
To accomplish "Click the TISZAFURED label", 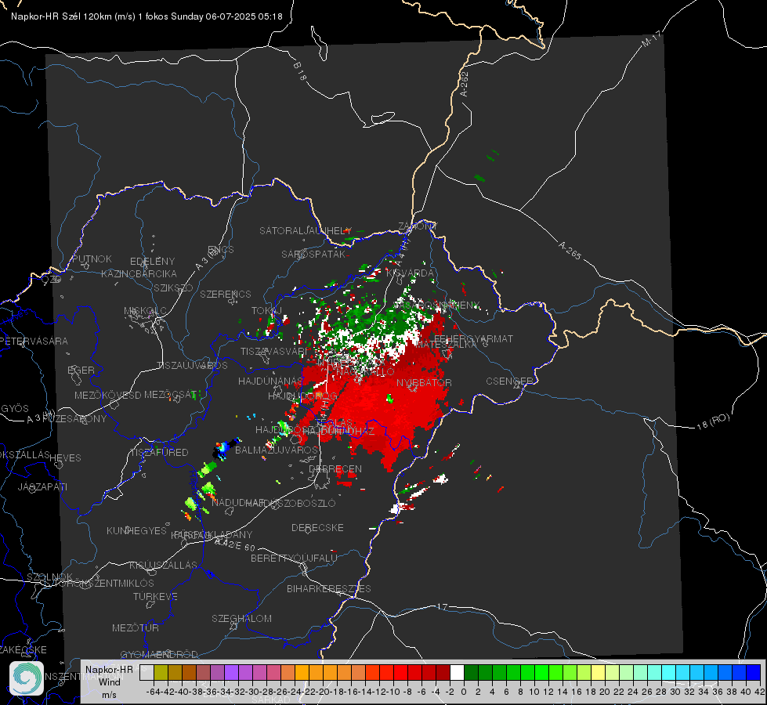I will coord(160,453).
